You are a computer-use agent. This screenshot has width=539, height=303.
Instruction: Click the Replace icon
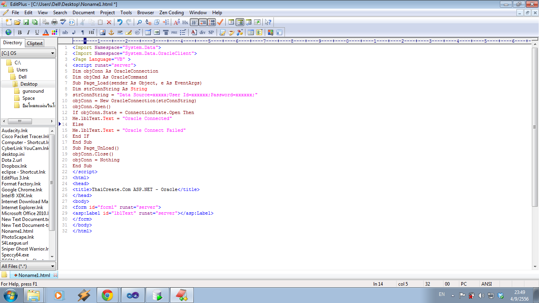148,22
